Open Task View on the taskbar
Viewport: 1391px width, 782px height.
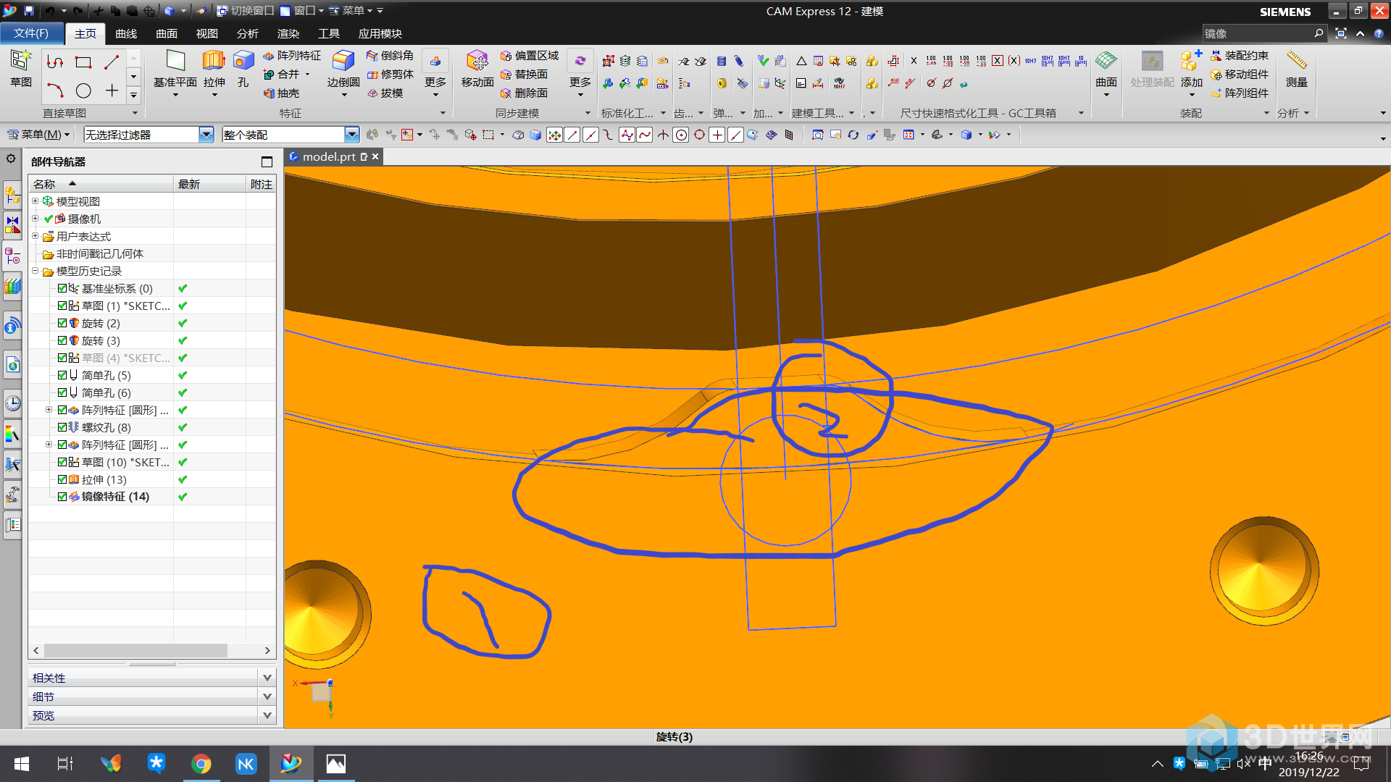[x=65, y=764]
